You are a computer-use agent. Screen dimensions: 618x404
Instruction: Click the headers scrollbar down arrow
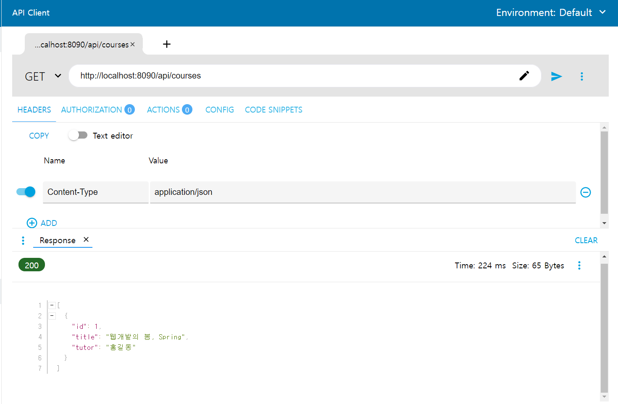tap(604, 223)
